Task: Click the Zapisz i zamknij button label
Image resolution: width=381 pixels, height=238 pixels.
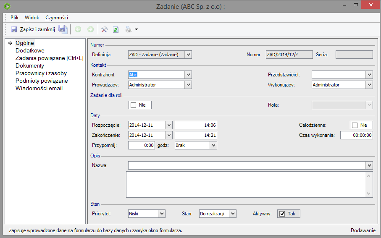Action: pos(37,29)
